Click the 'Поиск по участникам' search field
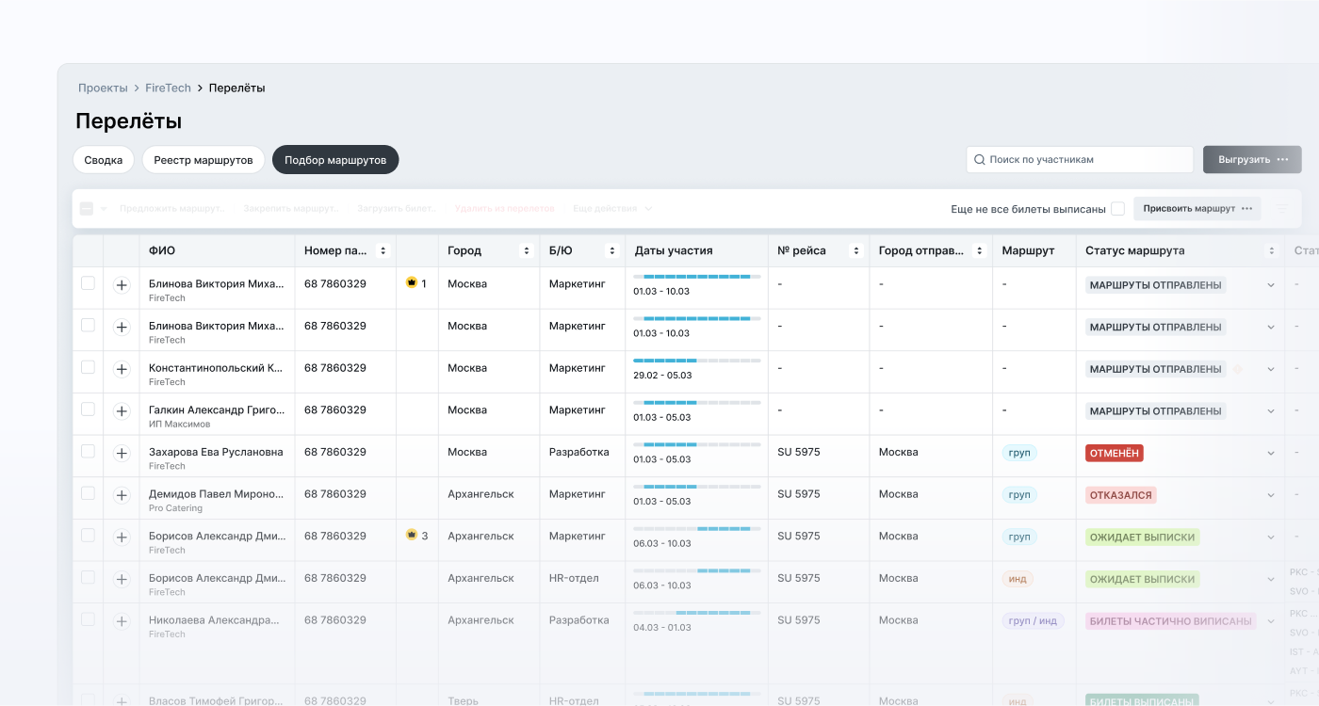Screen dimensions: 1319x706 [1080, 160]
